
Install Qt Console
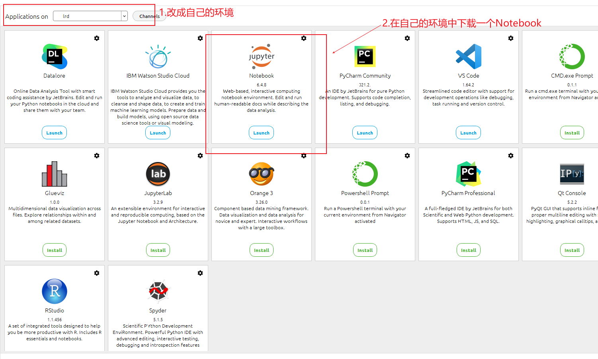coord(572,250)
